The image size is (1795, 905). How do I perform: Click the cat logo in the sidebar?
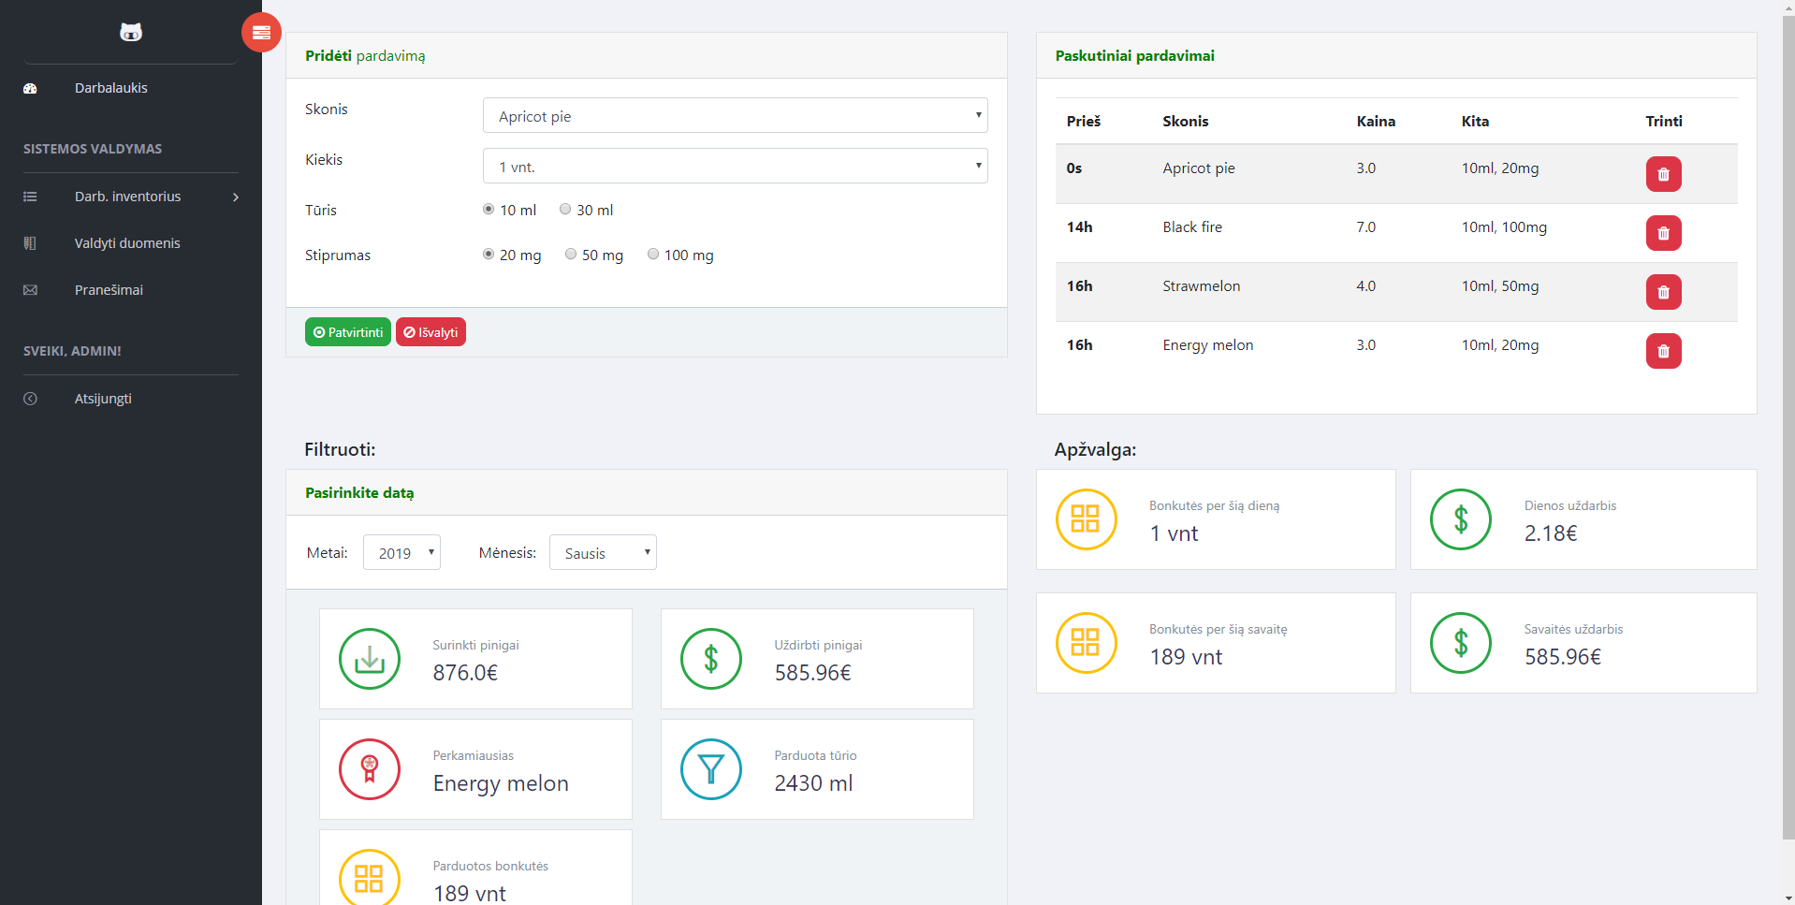(131, 33)
